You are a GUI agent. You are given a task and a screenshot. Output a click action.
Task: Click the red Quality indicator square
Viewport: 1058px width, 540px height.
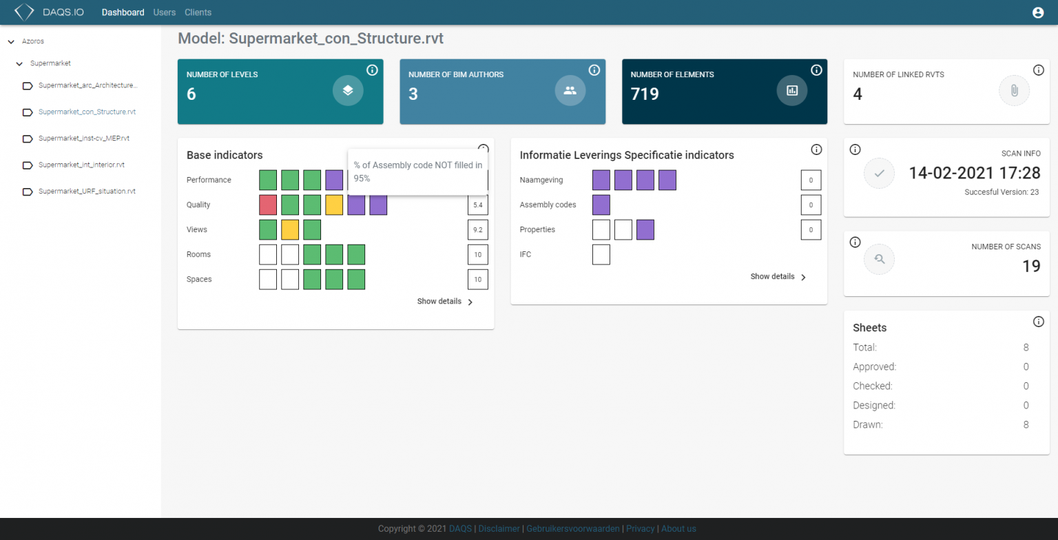[x=268, y=205]
